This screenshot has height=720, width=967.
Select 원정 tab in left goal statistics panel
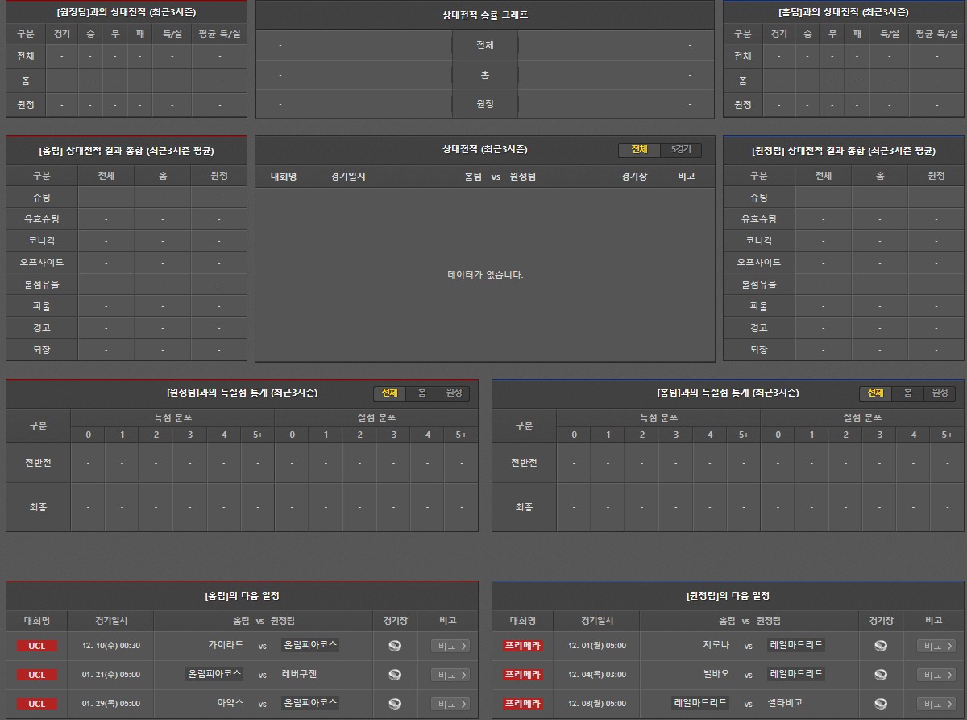[454, 393]
